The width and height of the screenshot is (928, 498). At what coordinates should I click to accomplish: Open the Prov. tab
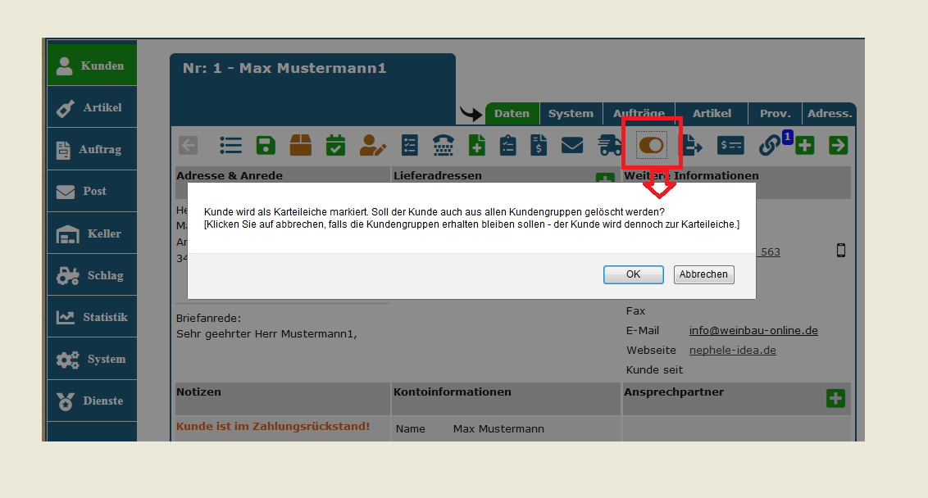tap(775, 114)
